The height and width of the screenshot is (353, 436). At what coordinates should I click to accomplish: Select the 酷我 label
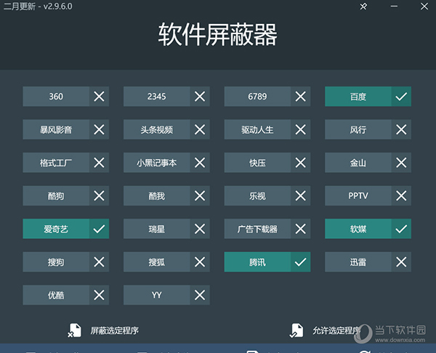click(x=156, y=195)
